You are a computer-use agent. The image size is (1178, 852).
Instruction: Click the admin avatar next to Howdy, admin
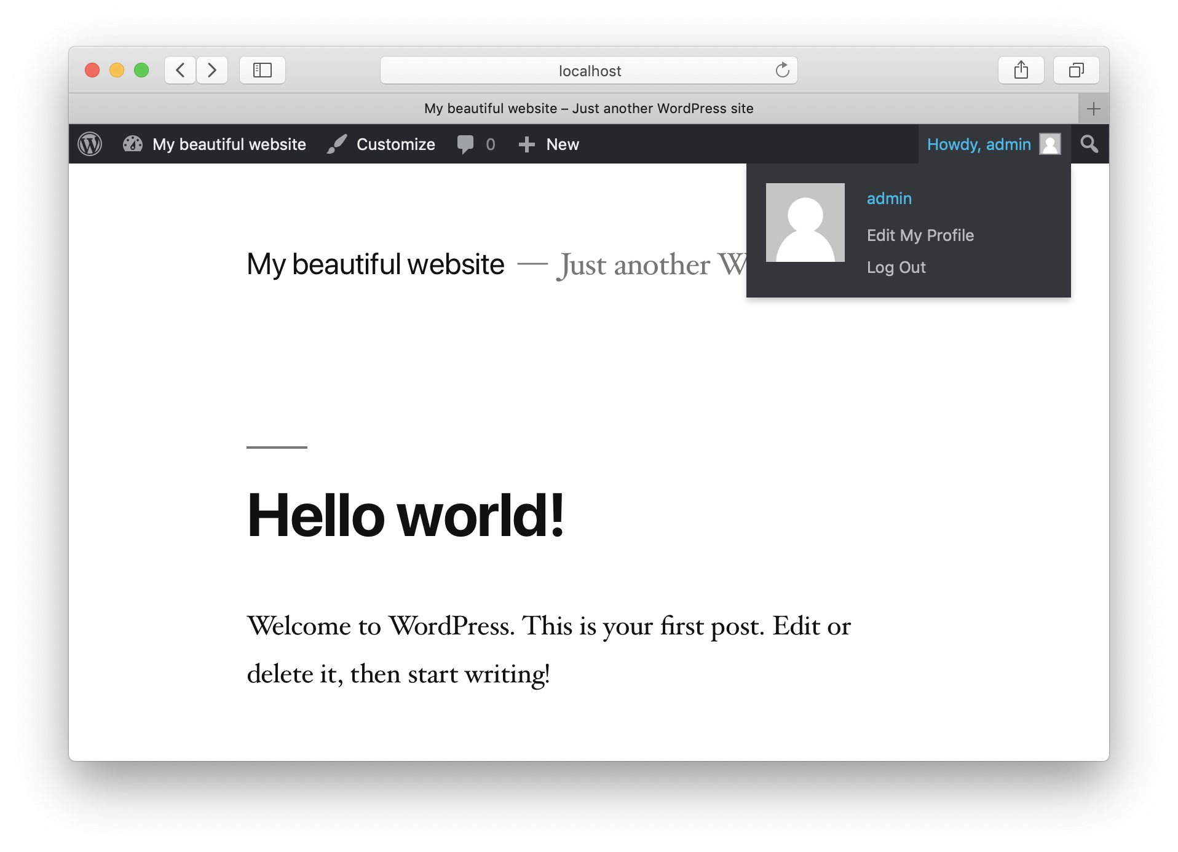1050,144
